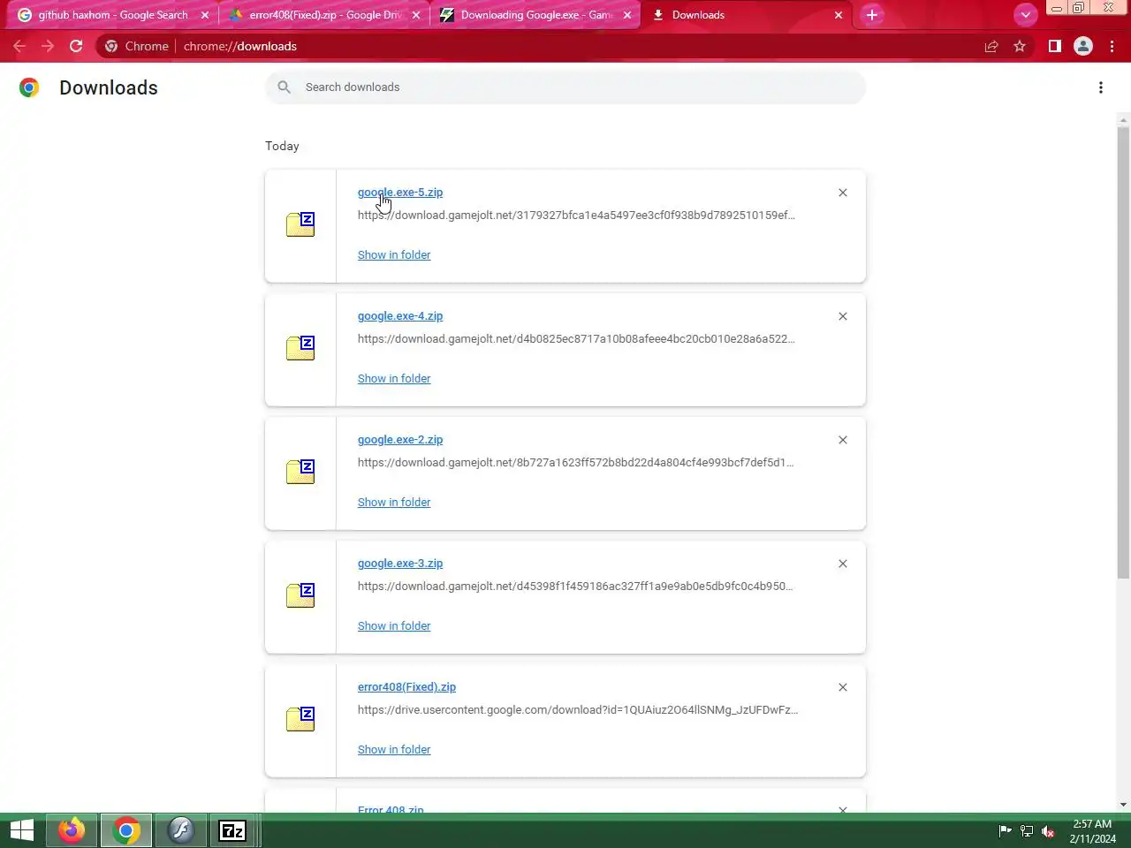Click the zip file icon for google.exe-2.zip

pyautogui.click(x=300, y=472)
